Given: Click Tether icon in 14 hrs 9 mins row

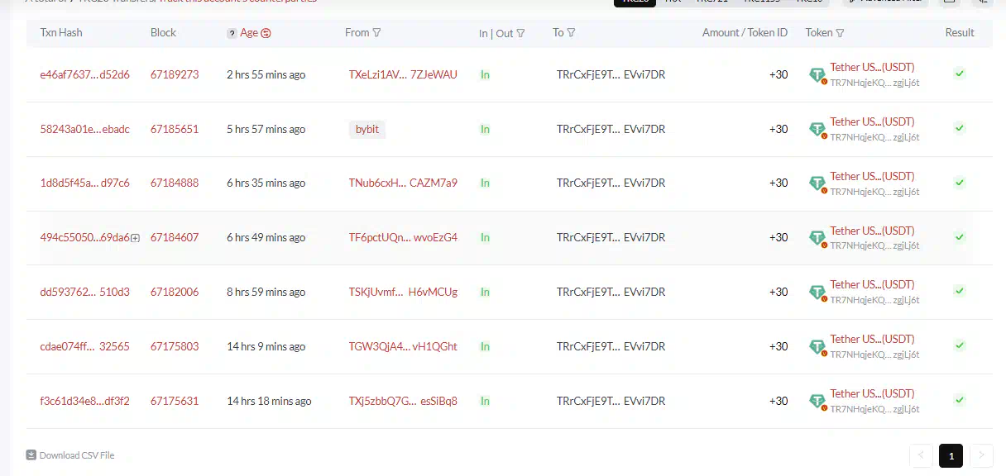Looking at the screenshot, I should coord(817,348).
